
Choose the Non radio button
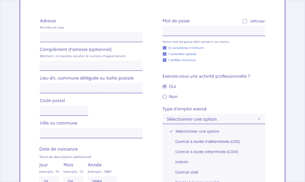pos(165,97)
